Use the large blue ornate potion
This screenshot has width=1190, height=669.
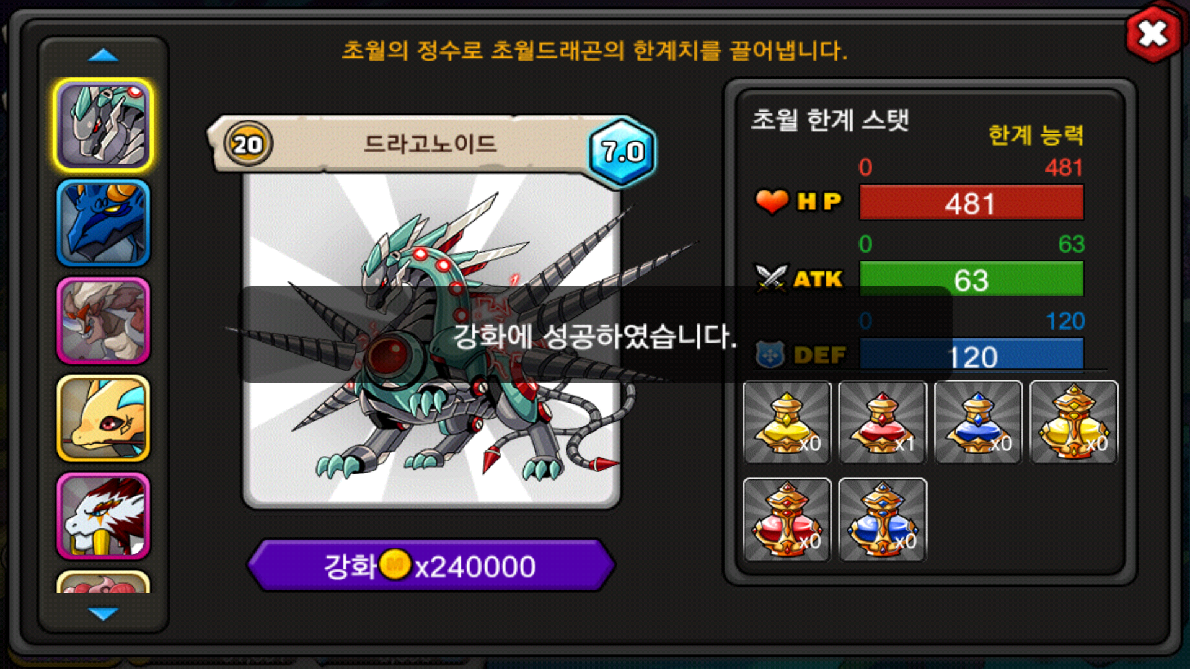click(883, 520)
